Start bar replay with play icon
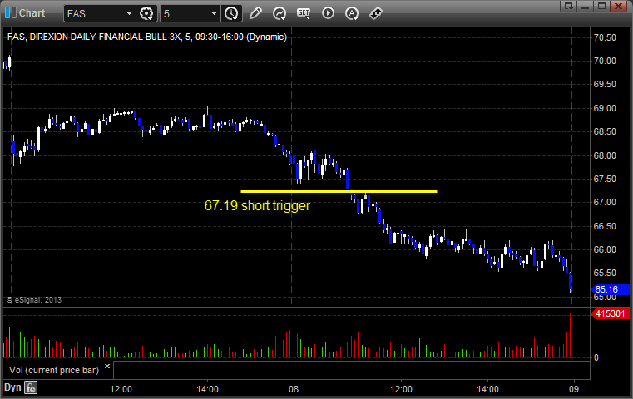The image size is (633, 399). (328, 13)
